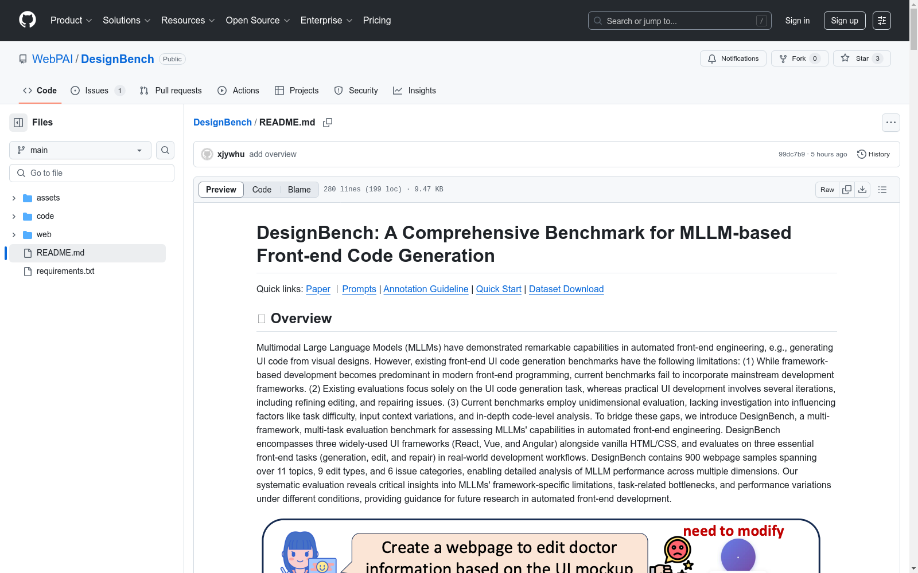The height and width of the screenshot is (573, 918).
Task: Open the Product menu dropdown
Action: 71,20
